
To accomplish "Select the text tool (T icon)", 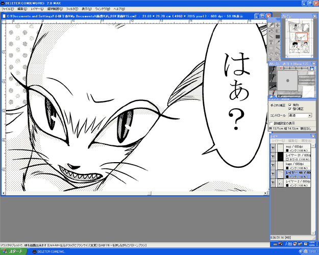I will 271,42.
